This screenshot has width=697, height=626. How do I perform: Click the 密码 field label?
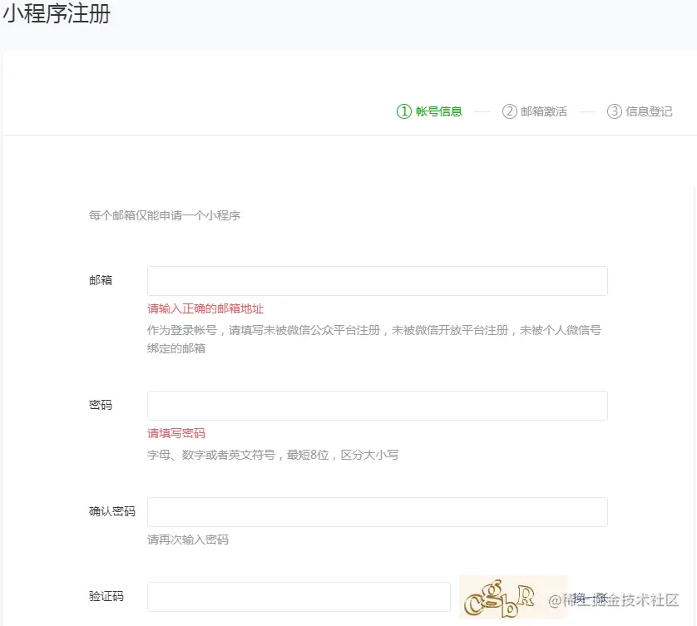tap(101, 405)
